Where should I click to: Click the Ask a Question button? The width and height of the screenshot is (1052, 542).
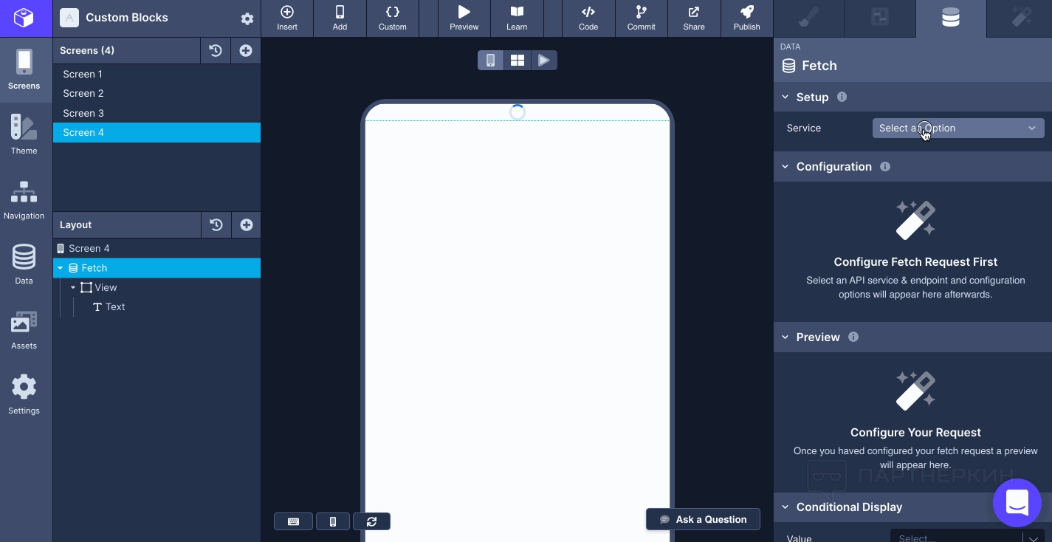[x=703, y=519]
